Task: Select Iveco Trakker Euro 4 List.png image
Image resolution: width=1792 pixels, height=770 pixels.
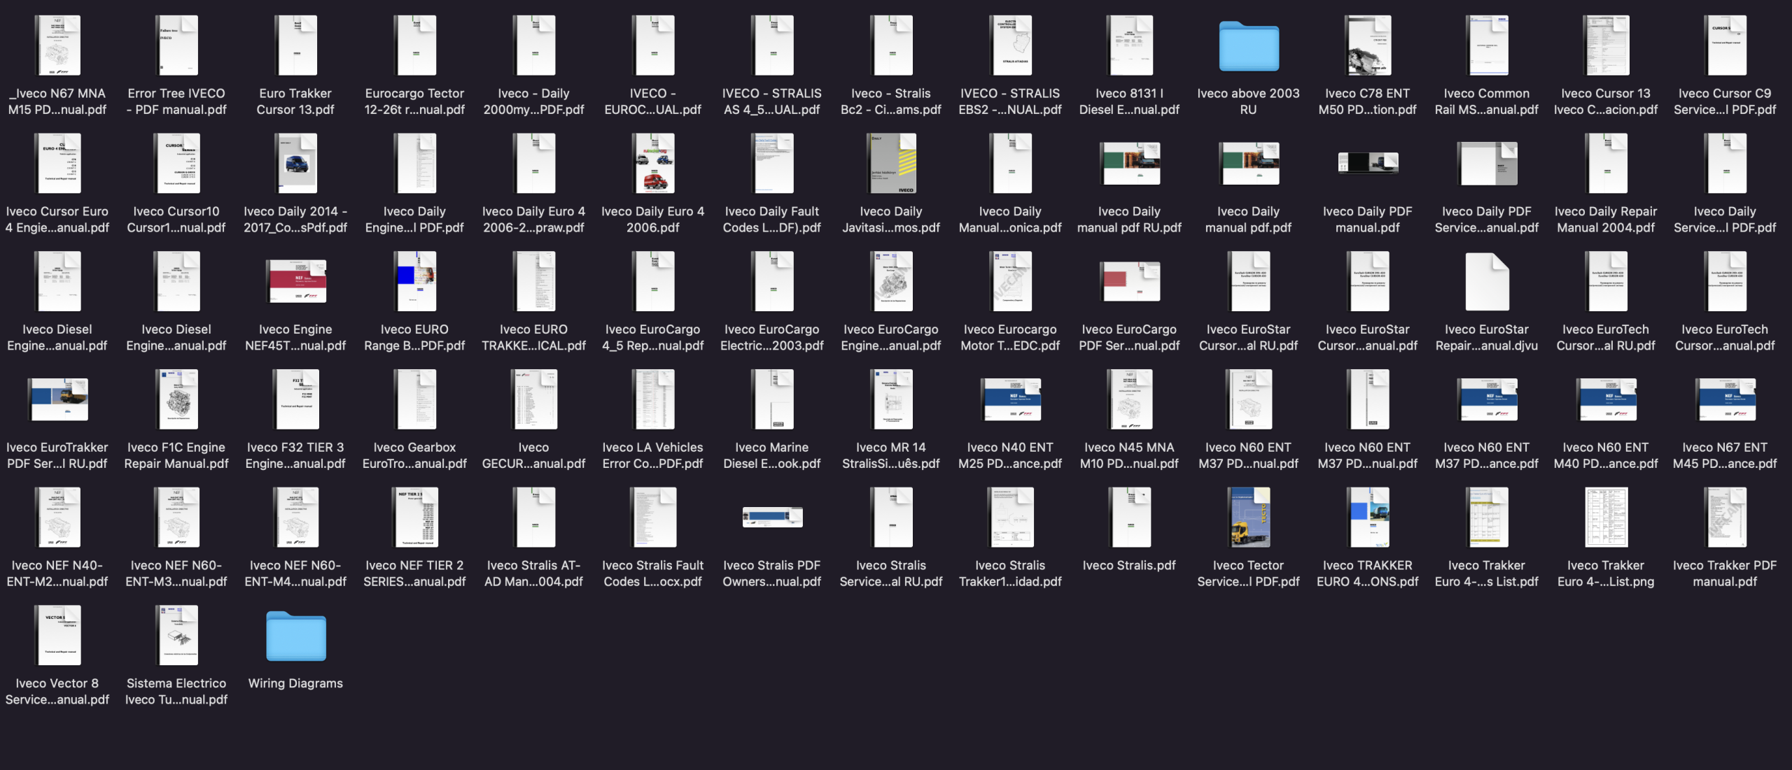Action: coord(1605,518)
